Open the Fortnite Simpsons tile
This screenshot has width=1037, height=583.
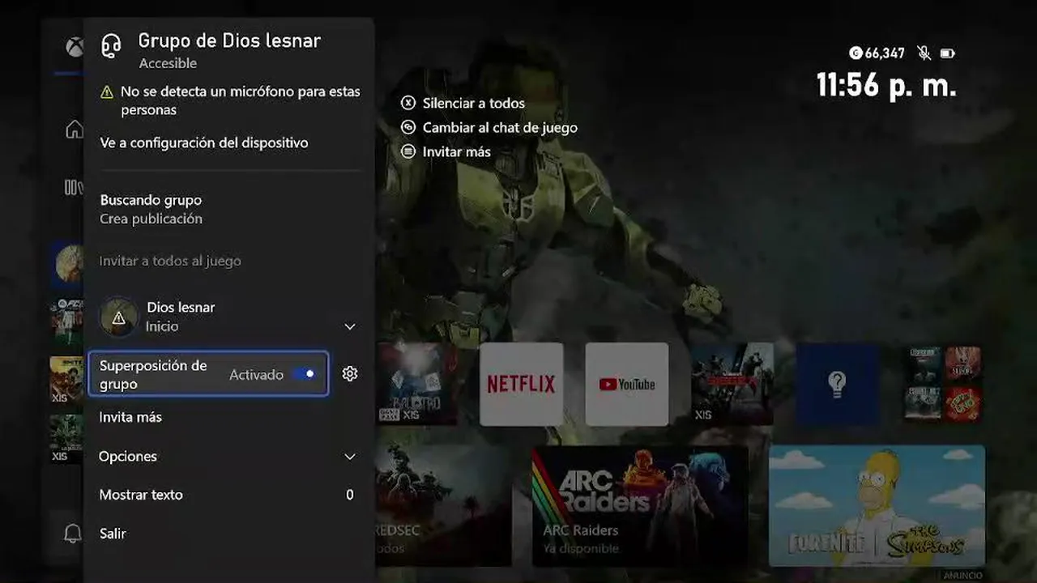(877, 506)
